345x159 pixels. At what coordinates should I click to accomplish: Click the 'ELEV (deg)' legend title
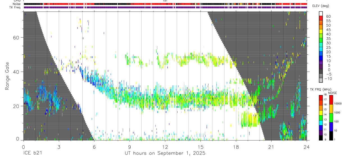(x=321, y=6)
